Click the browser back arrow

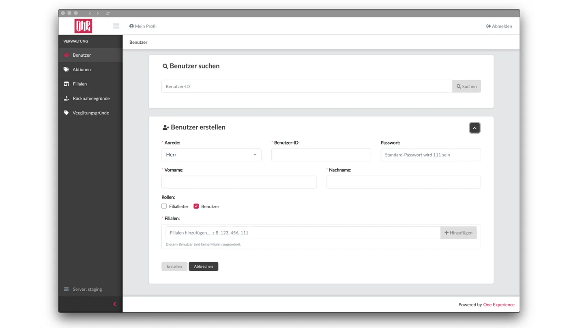pos(90,13)
